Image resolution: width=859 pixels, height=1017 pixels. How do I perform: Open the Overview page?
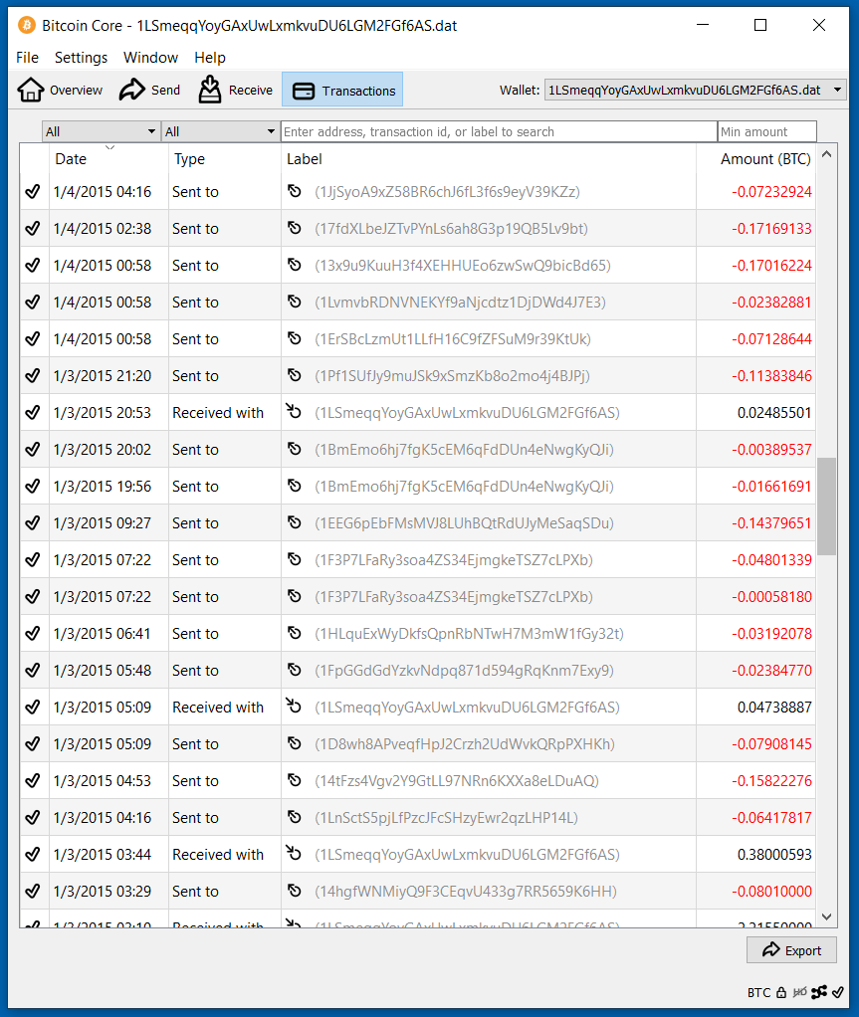coord(60,91)
